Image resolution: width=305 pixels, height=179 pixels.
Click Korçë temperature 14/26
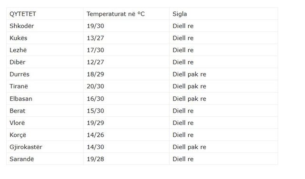point(95,135)
